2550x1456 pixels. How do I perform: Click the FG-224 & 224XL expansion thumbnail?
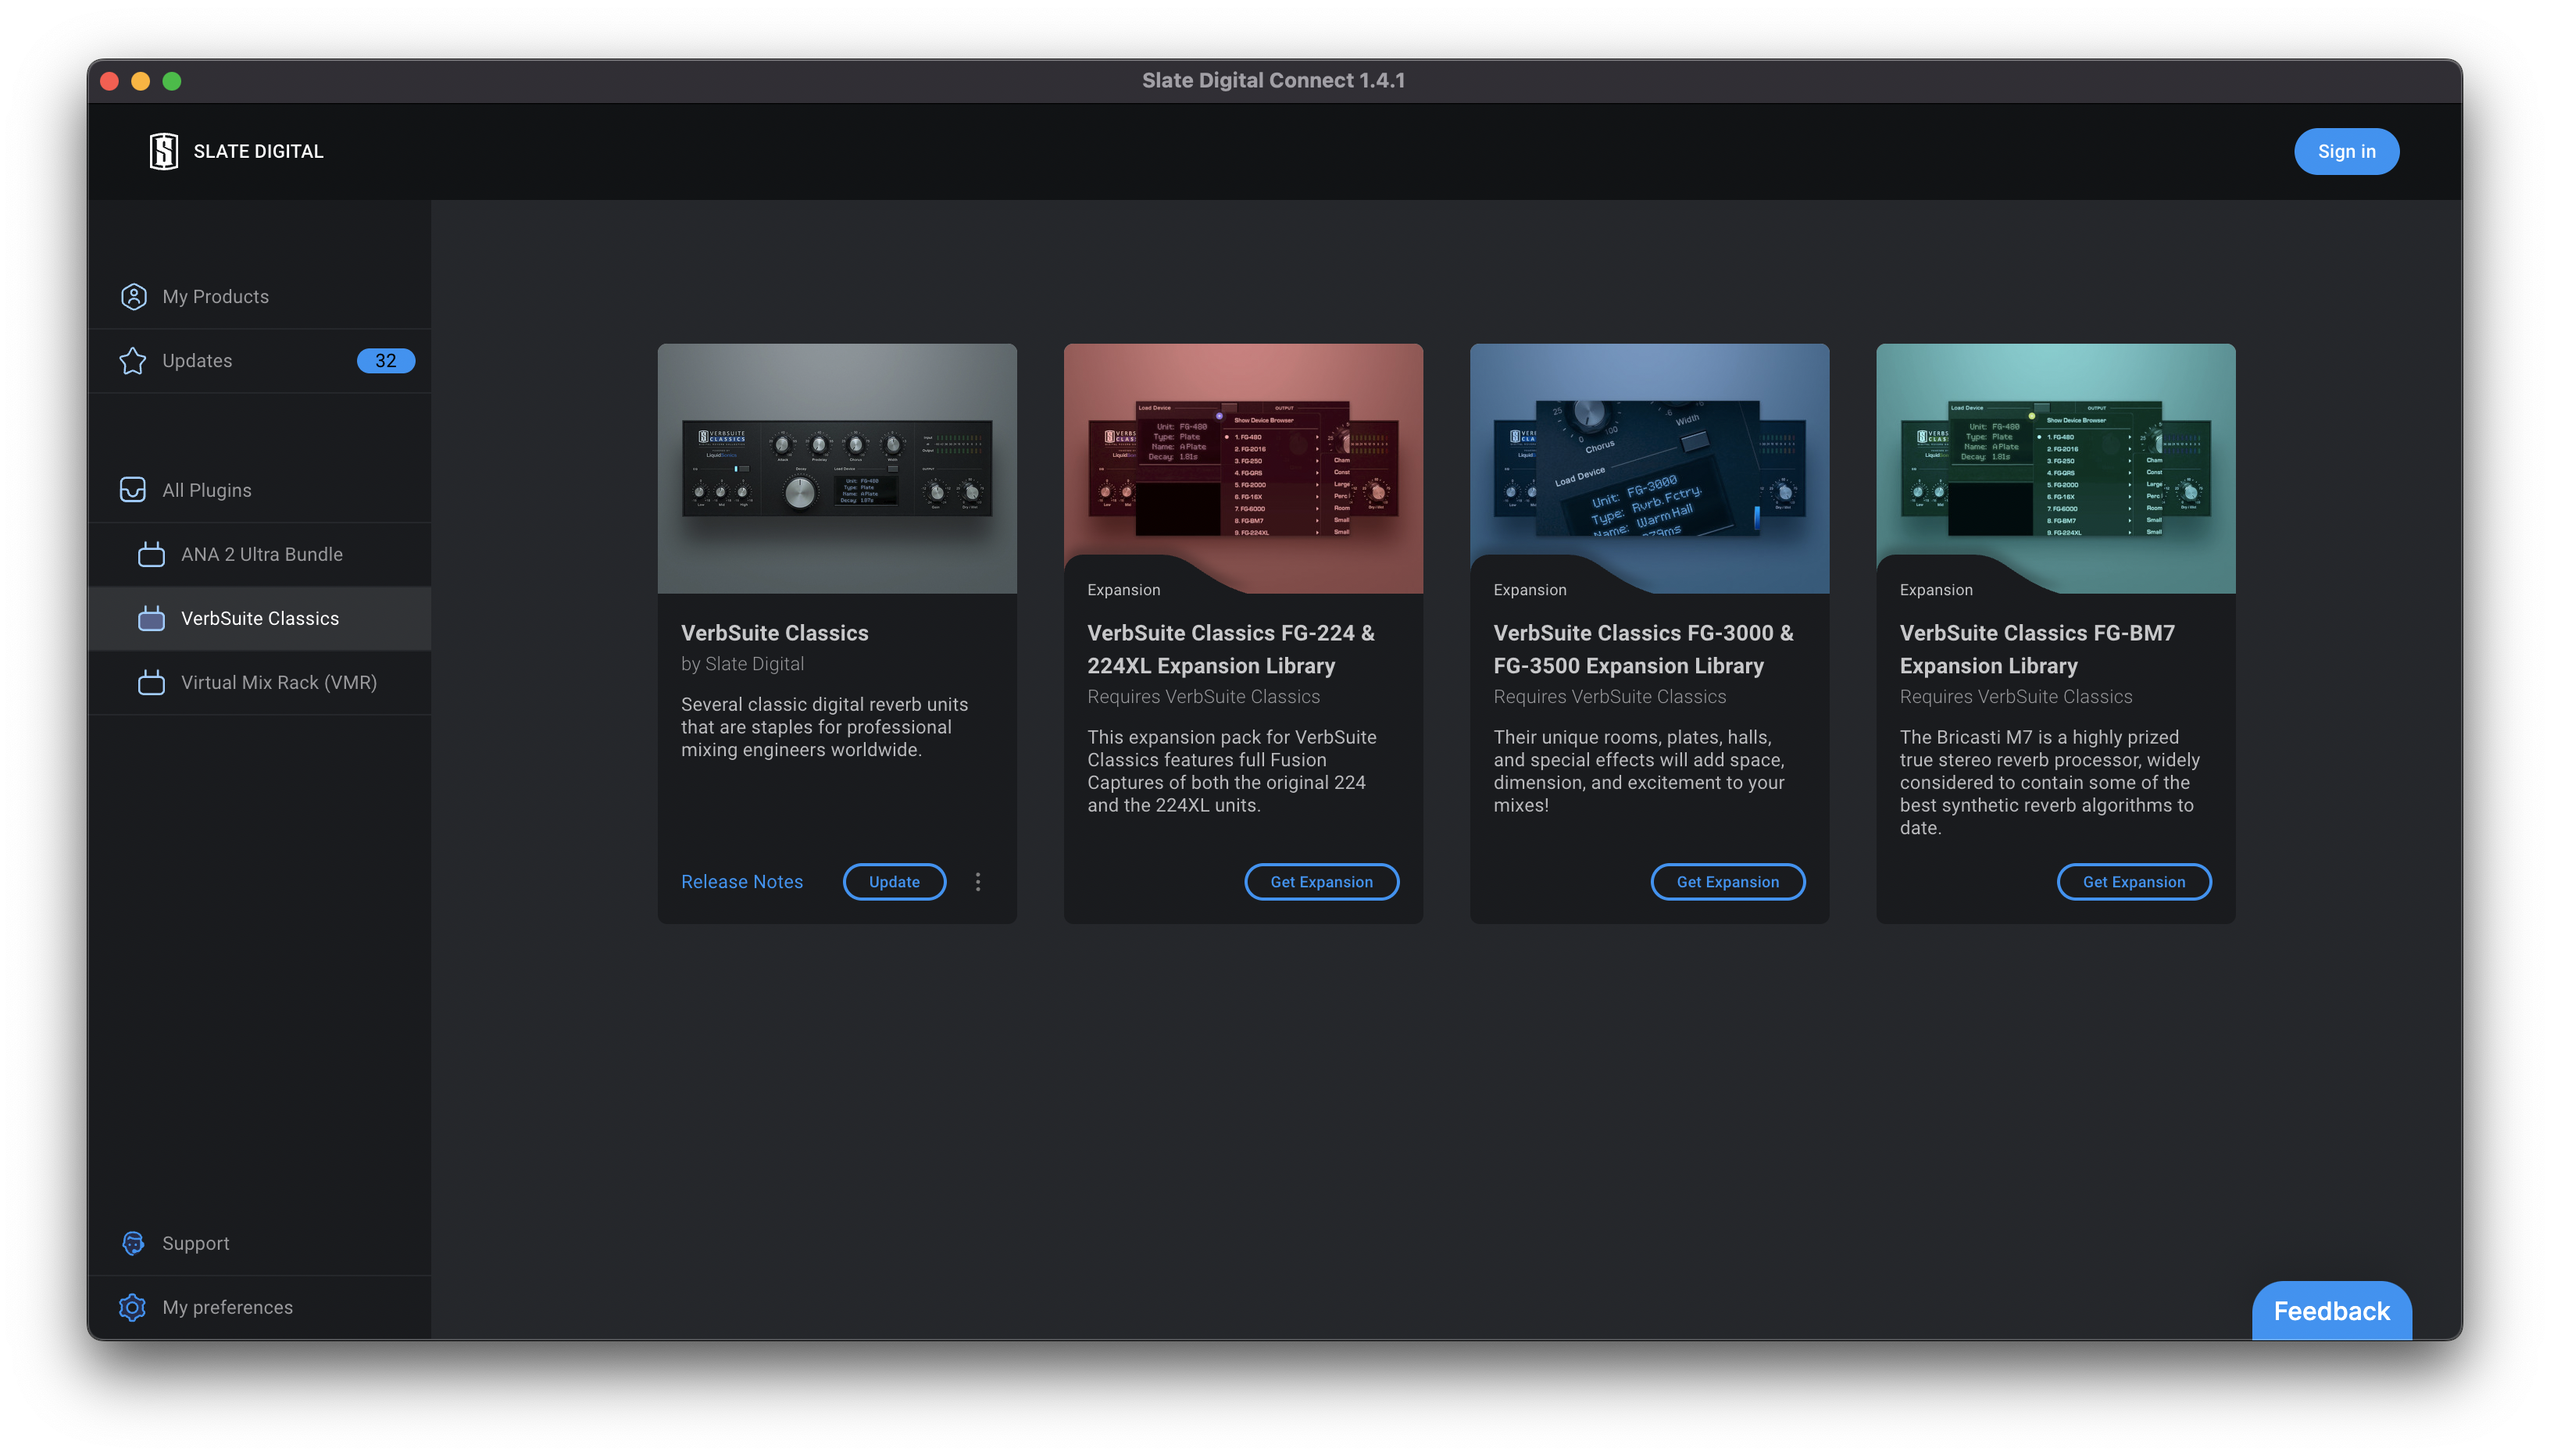pyautogui.click(x=1243, y=468)
